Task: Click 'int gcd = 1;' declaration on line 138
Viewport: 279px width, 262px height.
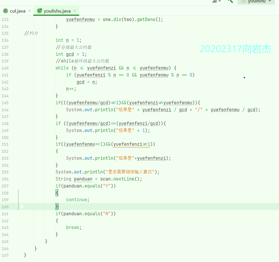Action: [71, 54]
